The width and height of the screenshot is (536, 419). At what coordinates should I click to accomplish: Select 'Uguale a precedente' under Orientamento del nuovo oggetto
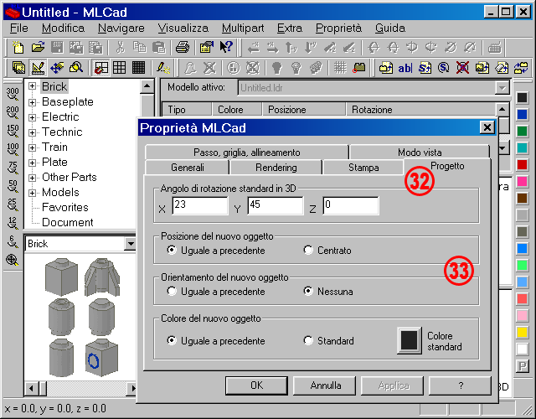[x=216, y=292]
